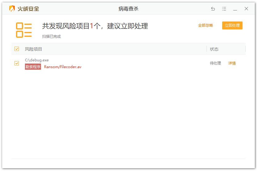
Task: Click the 勒索程序 red tag
Action: [x=33, y=67]
